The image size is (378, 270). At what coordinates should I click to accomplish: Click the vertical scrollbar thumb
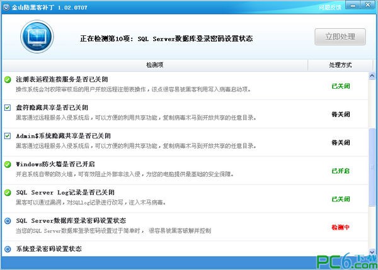[x=372, y=167]
